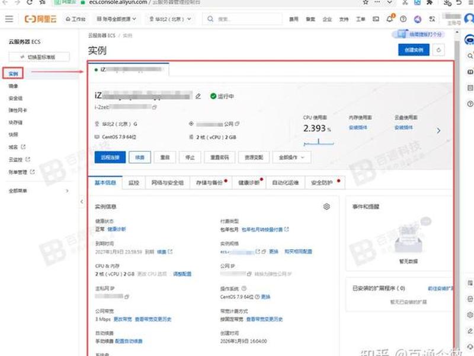
Task: Expand the 全部操作 dropdown
Action: (292, 157)
